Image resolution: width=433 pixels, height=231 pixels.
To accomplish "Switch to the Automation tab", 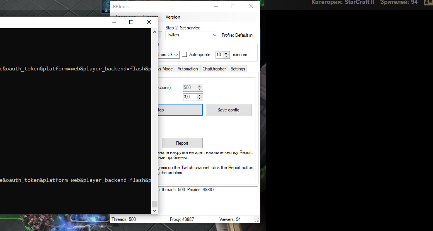I will [187, 69].
